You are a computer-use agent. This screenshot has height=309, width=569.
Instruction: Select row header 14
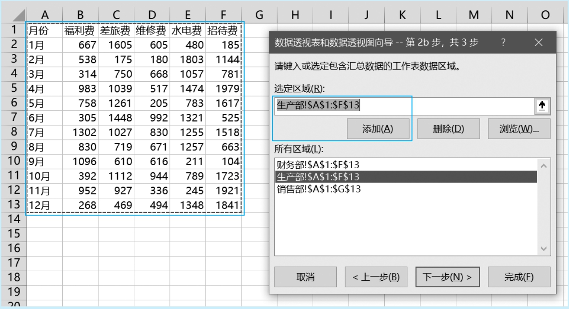pyautogui.click(x=14, y=219)
